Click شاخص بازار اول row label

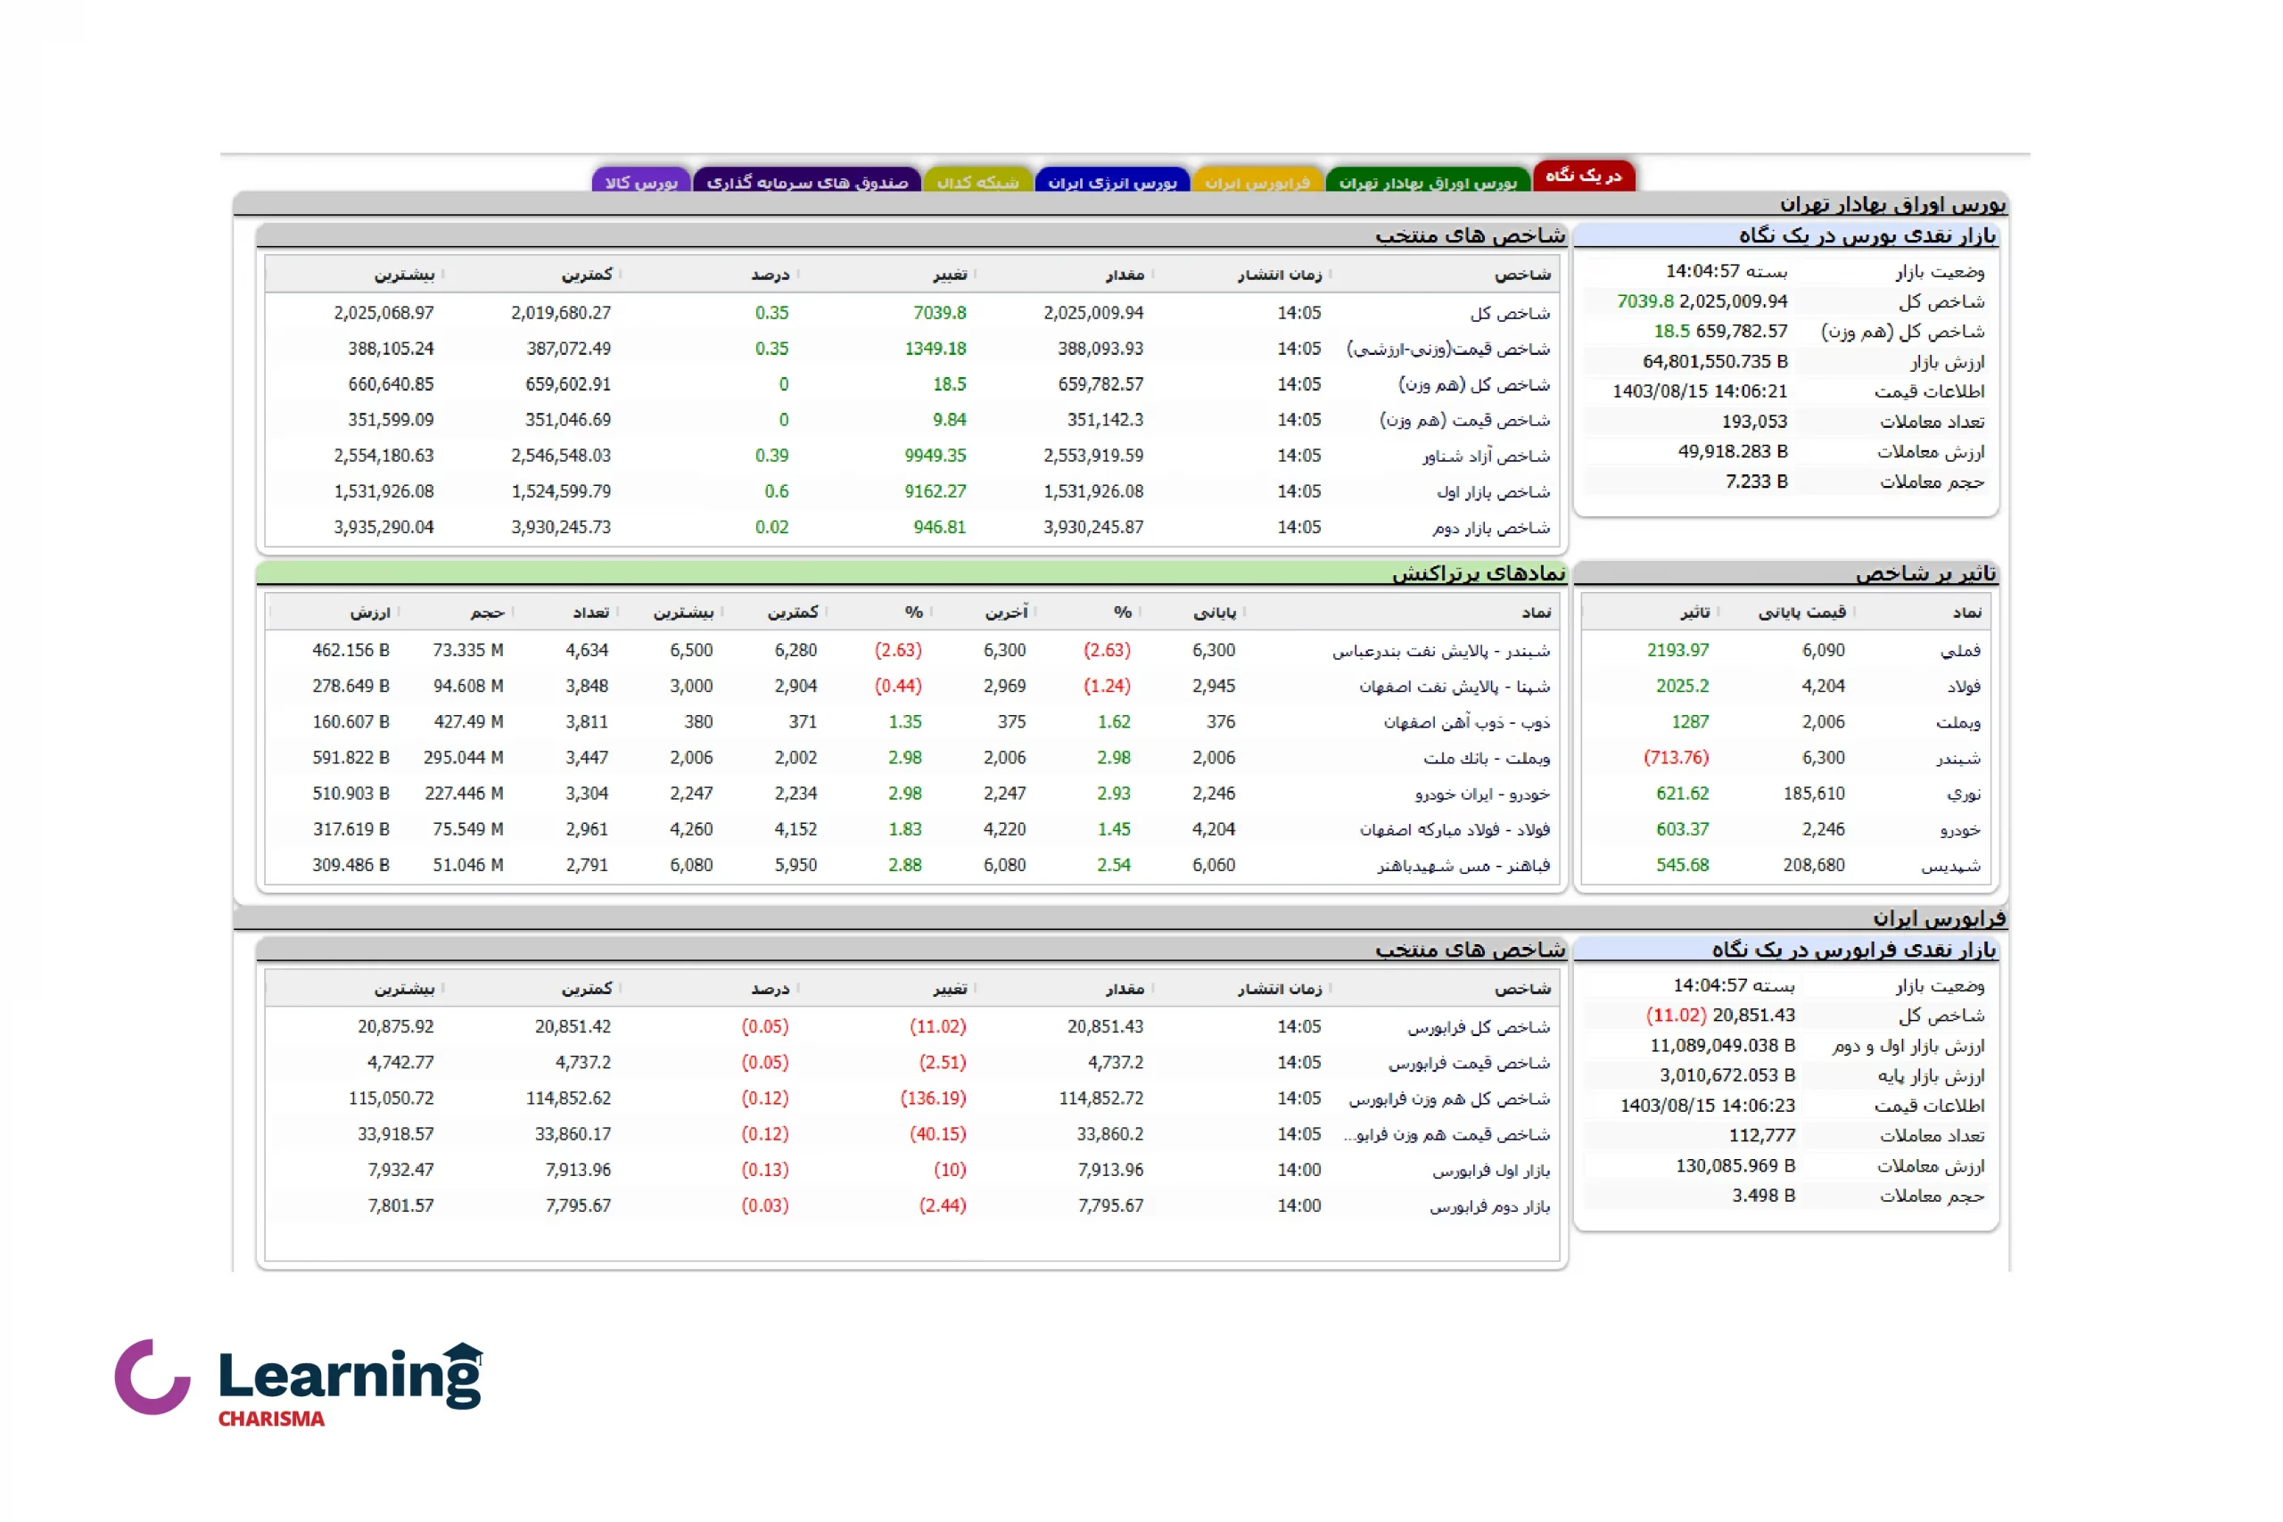click(1493, 492)
